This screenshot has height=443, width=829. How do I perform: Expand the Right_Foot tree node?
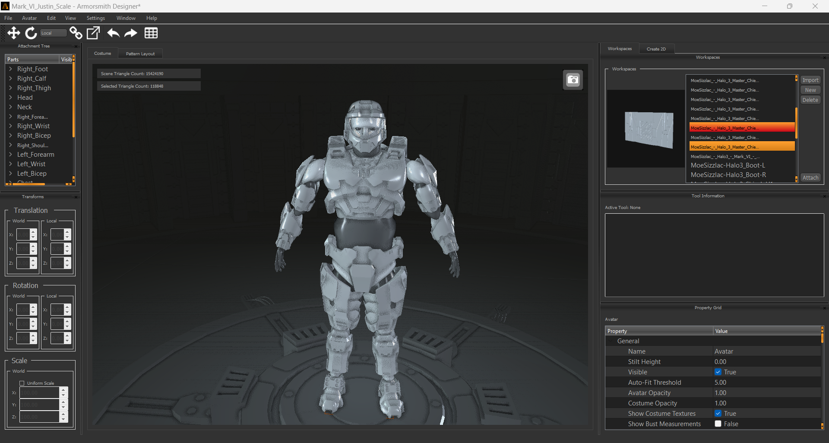point(10,69)
